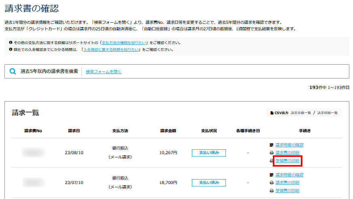Click the magnifying glass search icon

click(13, 72)
